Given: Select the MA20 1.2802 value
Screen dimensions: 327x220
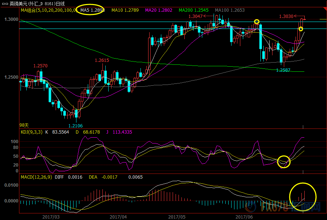Looking at the screenshot, I should 159,10.
